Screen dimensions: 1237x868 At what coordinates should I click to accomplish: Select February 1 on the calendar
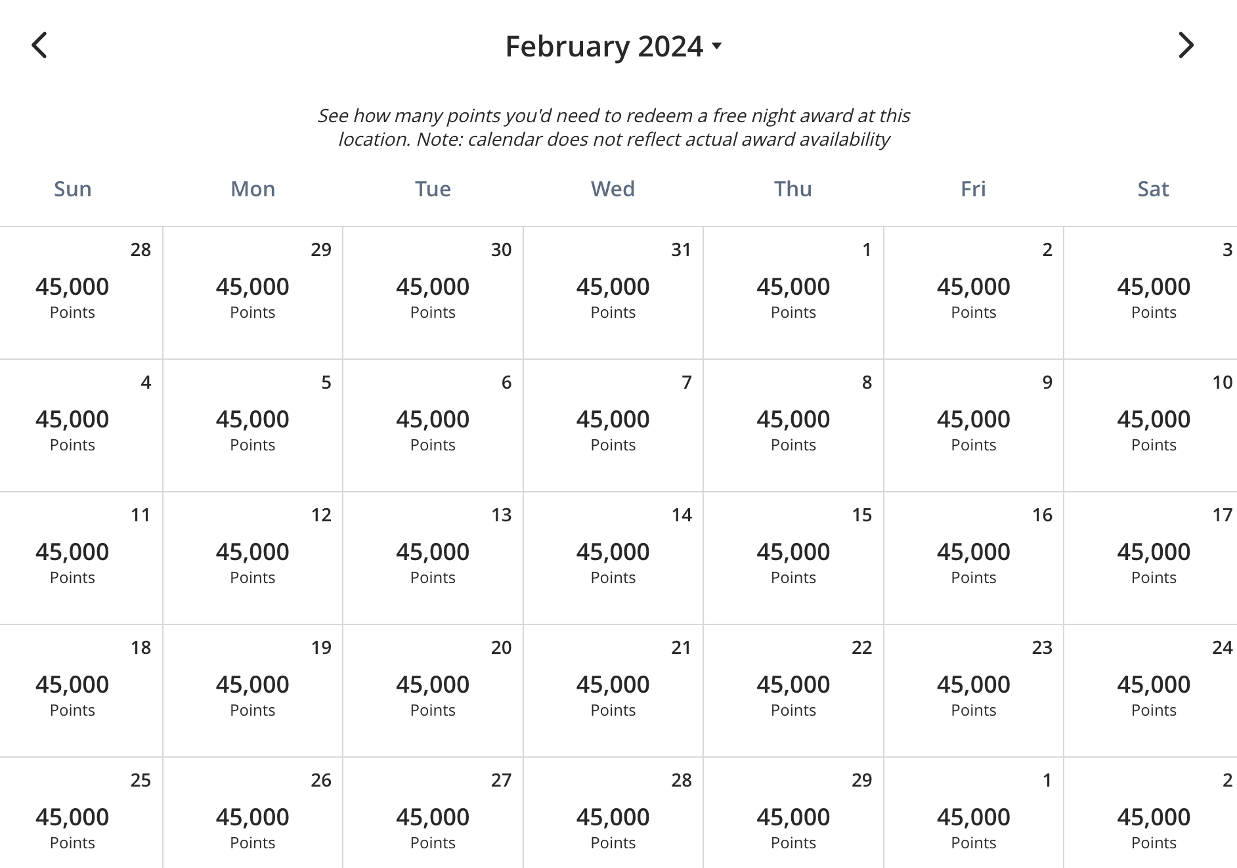coord(793,293)
